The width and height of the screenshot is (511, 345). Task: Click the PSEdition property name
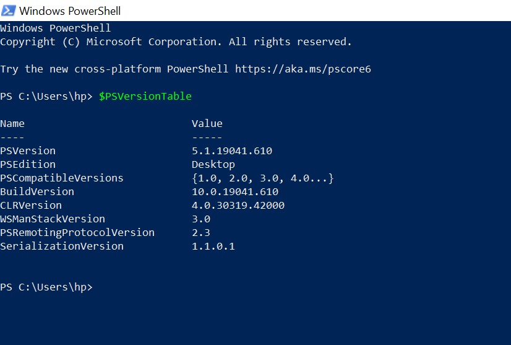click(28, 165)
